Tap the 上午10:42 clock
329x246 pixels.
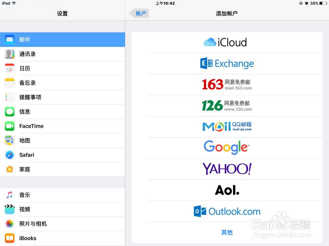coord(165,3)
